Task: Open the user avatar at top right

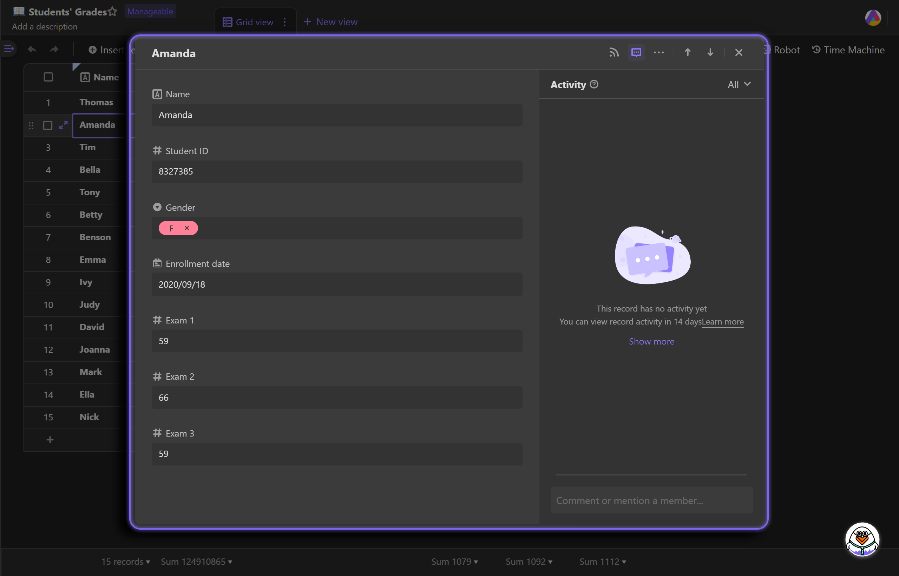Action: coord(873,18)
